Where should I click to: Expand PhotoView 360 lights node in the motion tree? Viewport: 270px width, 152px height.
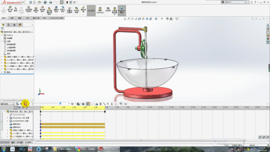click(8, 118)
